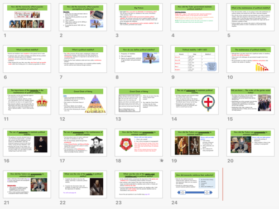The image size is (279, 209).
Task: Select slide 15 Order of the Garter thumbnail
Action: click(251, 101)
